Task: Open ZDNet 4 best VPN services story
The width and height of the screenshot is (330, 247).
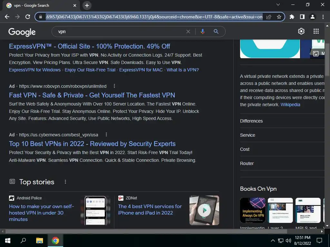Action: 150,209
